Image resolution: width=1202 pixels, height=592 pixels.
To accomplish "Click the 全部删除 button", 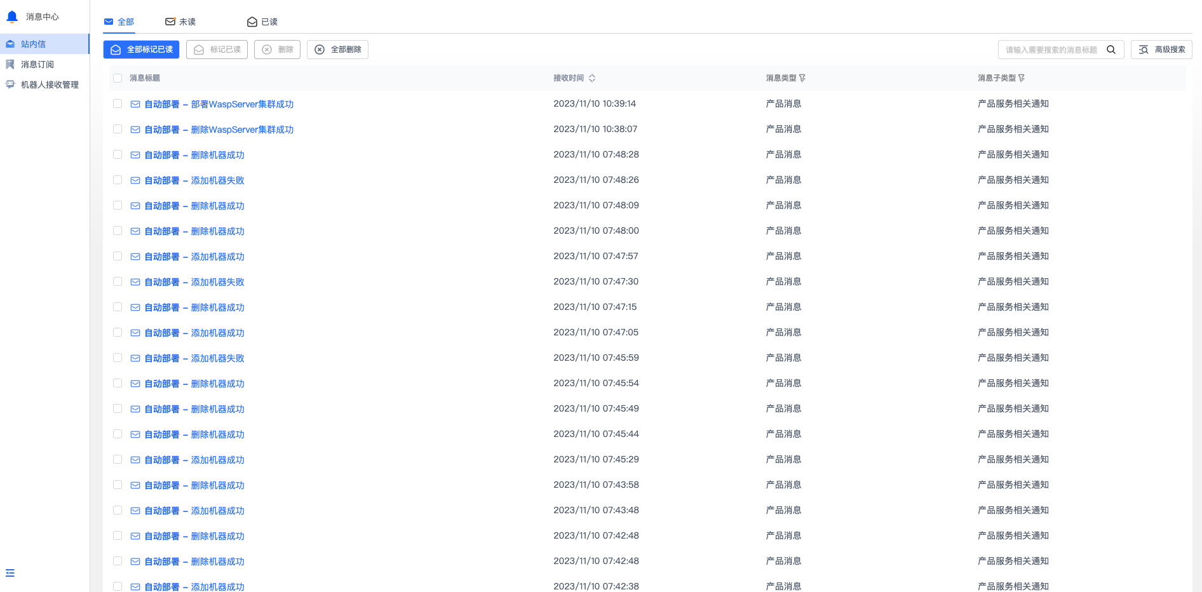I will pos(337,50).
